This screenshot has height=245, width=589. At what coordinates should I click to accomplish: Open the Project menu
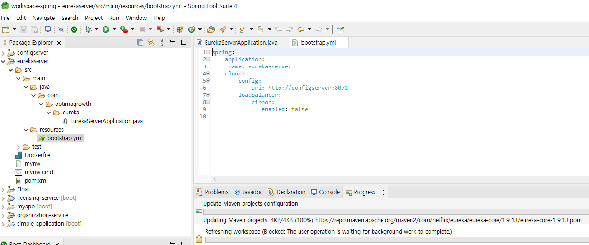pyautogui.click(x=93, y=18)
